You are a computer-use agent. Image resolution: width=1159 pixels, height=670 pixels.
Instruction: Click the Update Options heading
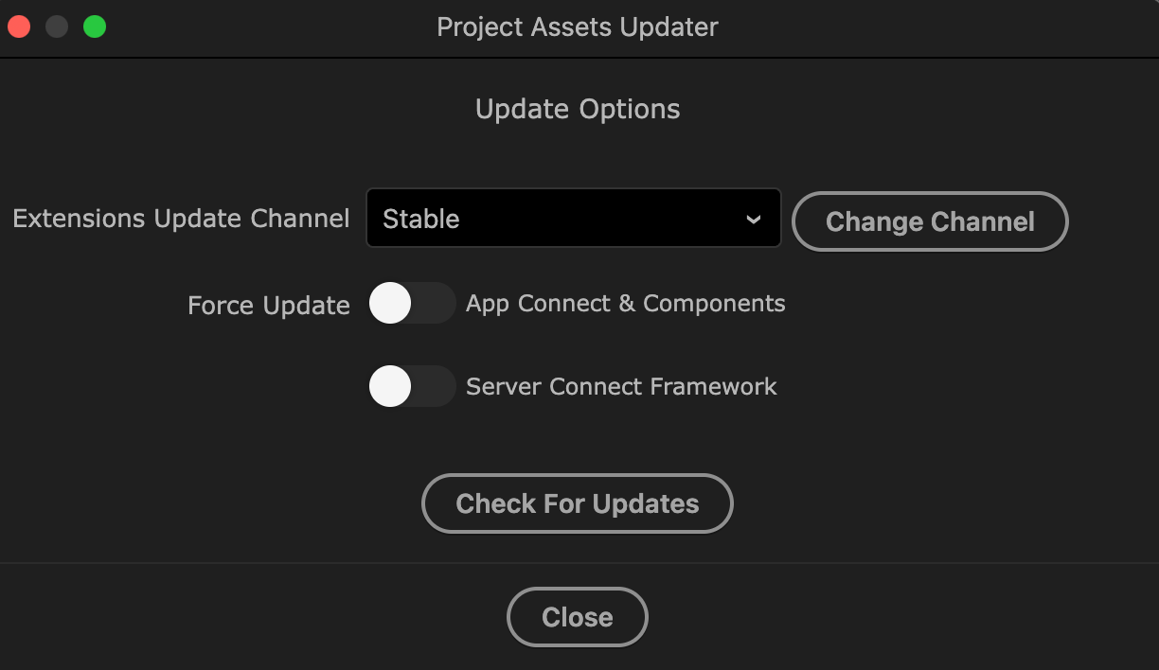578,109
